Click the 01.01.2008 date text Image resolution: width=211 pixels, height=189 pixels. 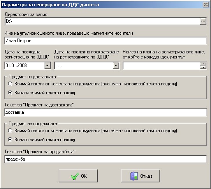click(16, 65)
